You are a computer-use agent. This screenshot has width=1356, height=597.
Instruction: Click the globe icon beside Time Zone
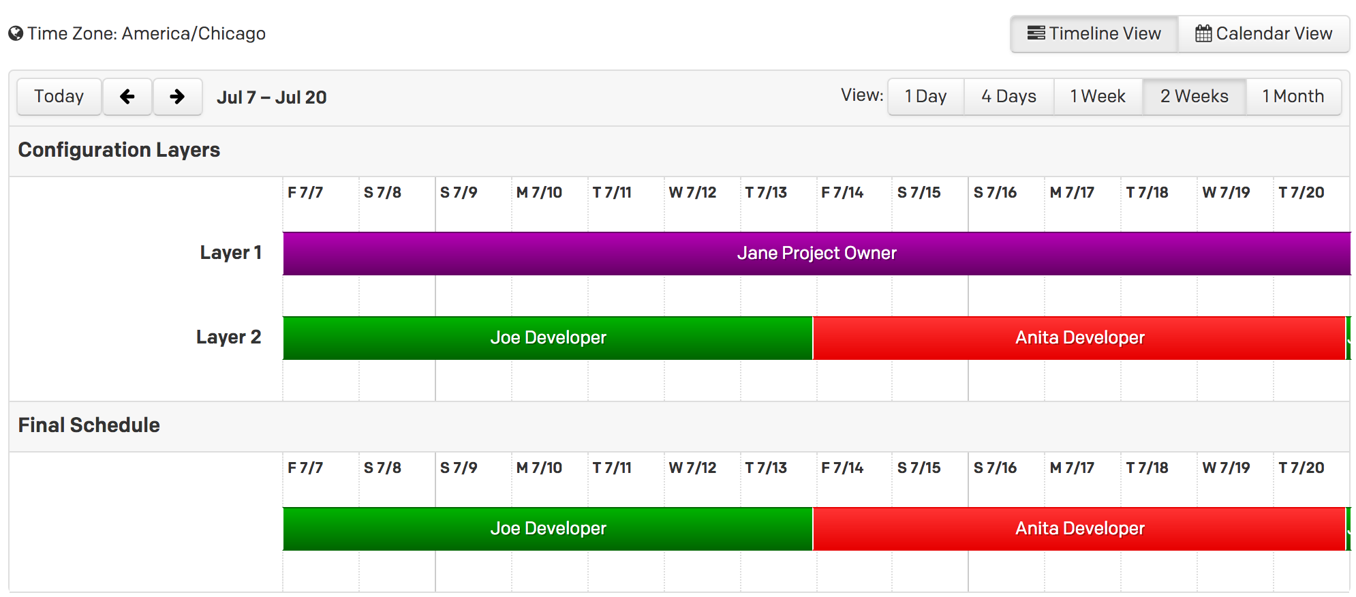[x=16, y=33]
